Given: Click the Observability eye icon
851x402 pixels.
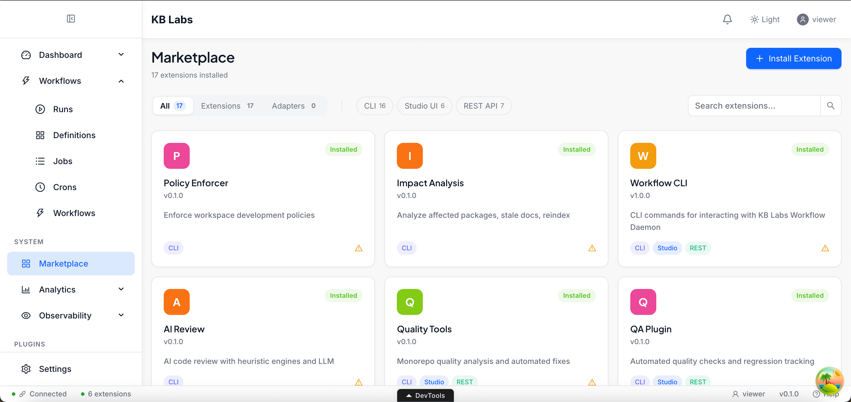Looking at the screenshot, I should click(26, 316).
